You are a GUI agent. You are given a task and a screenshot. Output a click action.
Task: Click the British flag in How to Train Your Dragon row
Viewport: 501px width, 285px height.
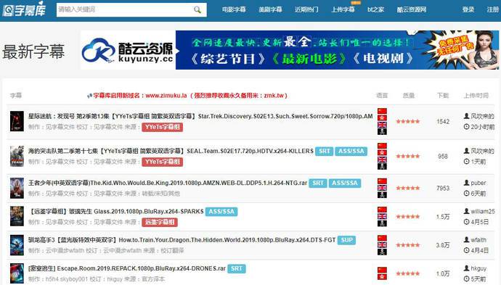pos(382,244)
